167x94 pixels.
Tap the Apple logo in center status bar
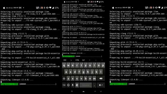64,2
